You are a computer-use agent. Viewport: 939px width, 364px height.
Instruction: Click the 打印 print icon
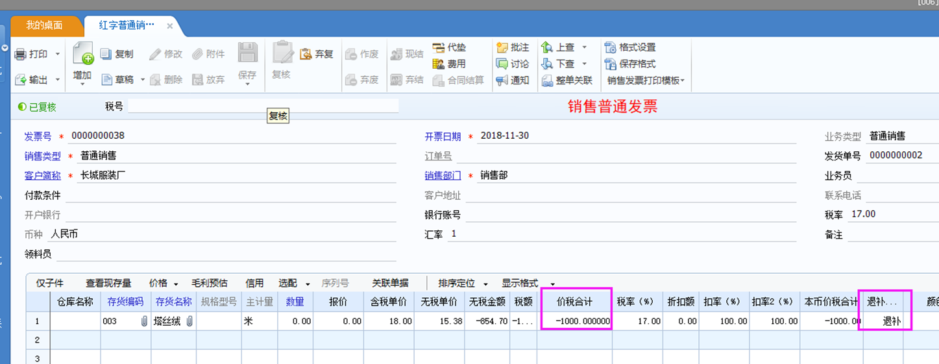pos(21,55)
